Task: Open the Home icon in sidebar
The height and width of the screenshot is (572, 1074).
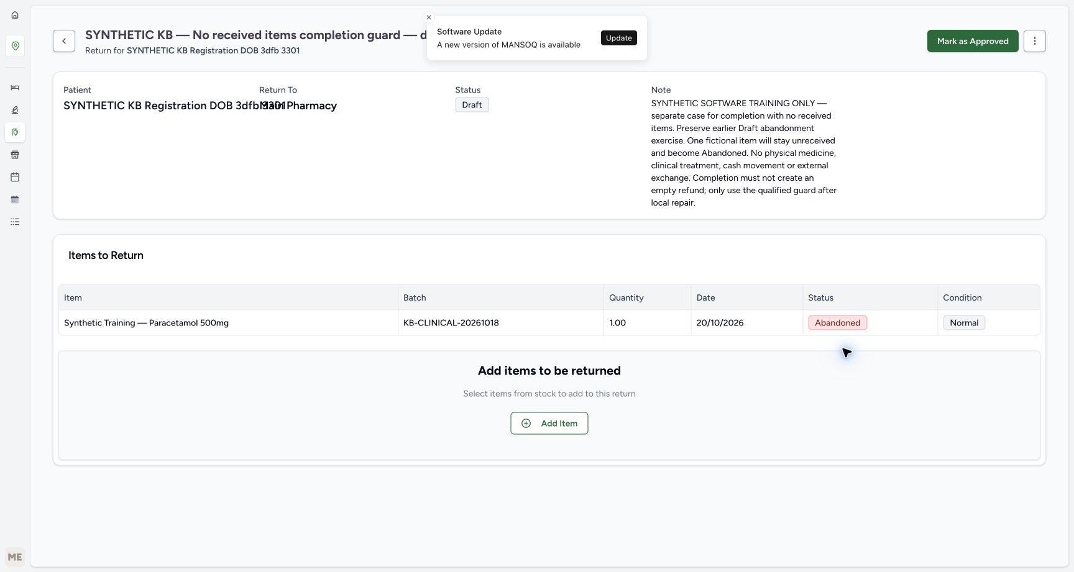Action: 15,15
